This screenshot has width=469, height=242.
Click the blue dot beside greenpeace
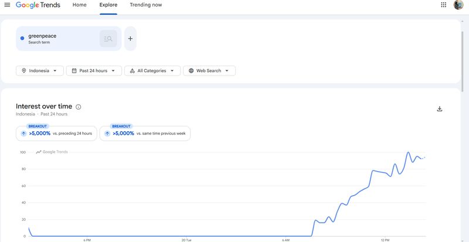click(22, 38)
